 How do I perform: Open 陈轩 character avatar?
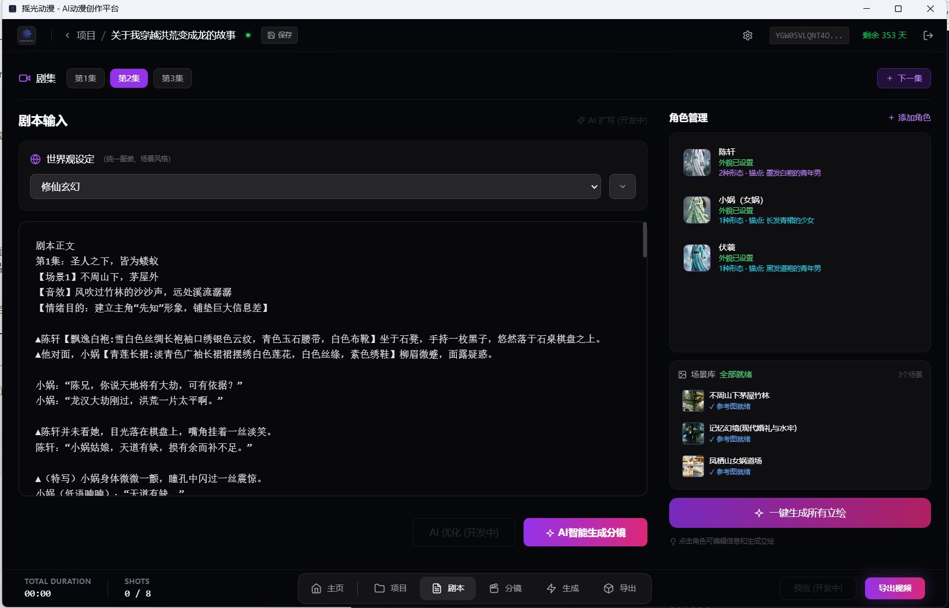[696, 162]
